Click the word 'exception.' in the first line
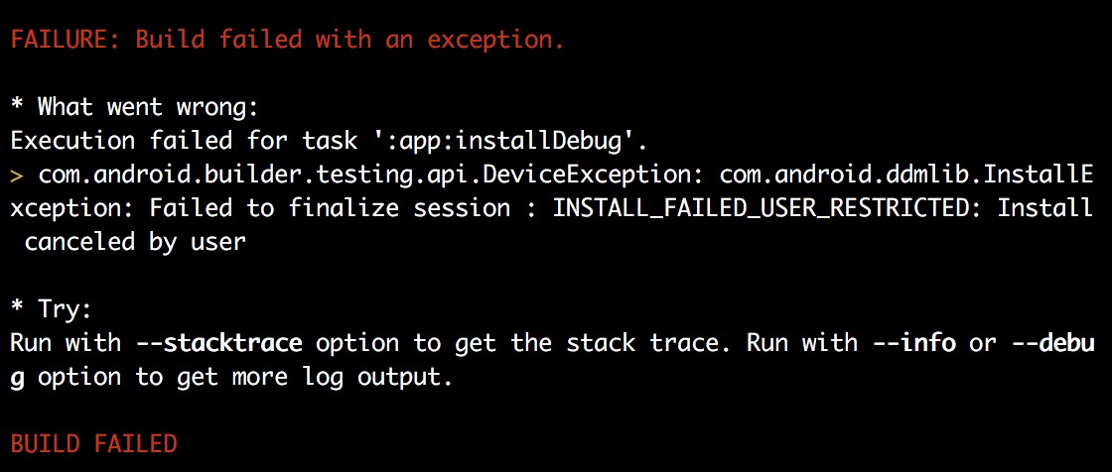 coord(495,40)
